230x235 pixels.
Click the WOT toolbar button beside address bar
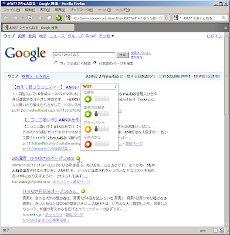click(x=59, y=18)
